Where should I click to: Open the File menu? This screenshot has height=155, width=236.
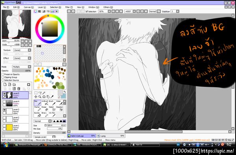click(6, 7)
